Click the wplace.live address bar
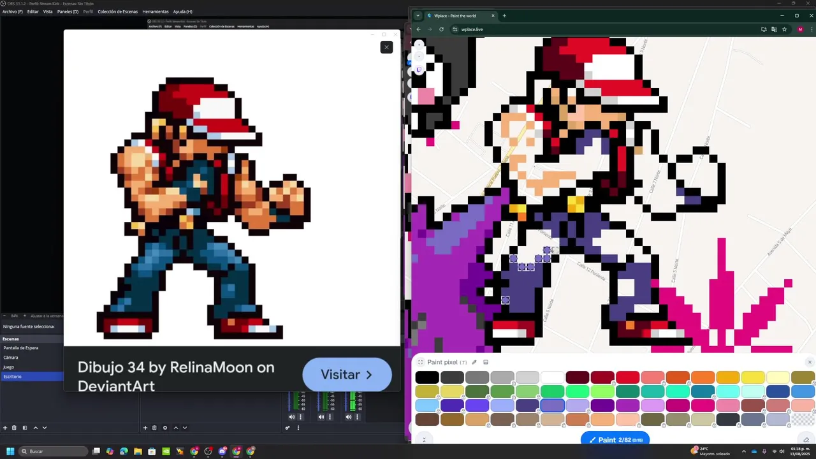816x459 pixels. tap(599, 29)
